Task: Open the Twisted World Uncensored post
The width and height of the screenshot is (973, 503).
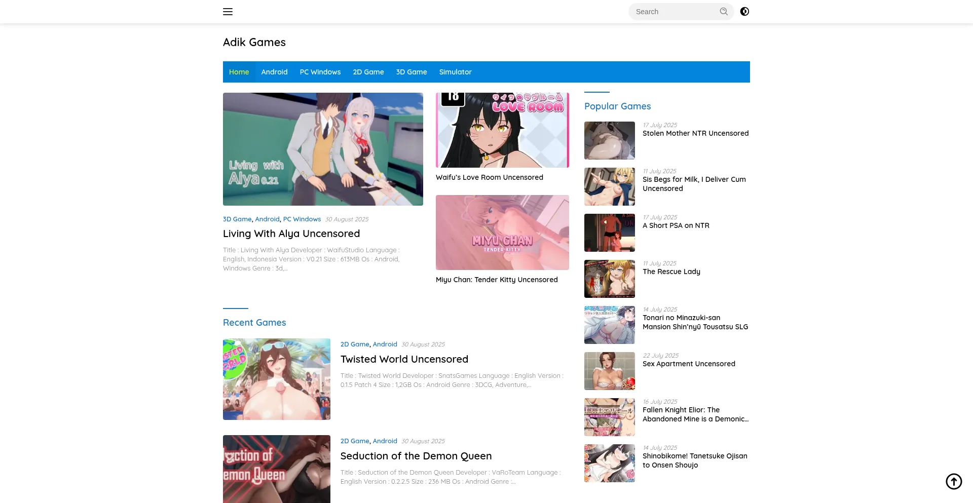Action: tap(404, 359)
